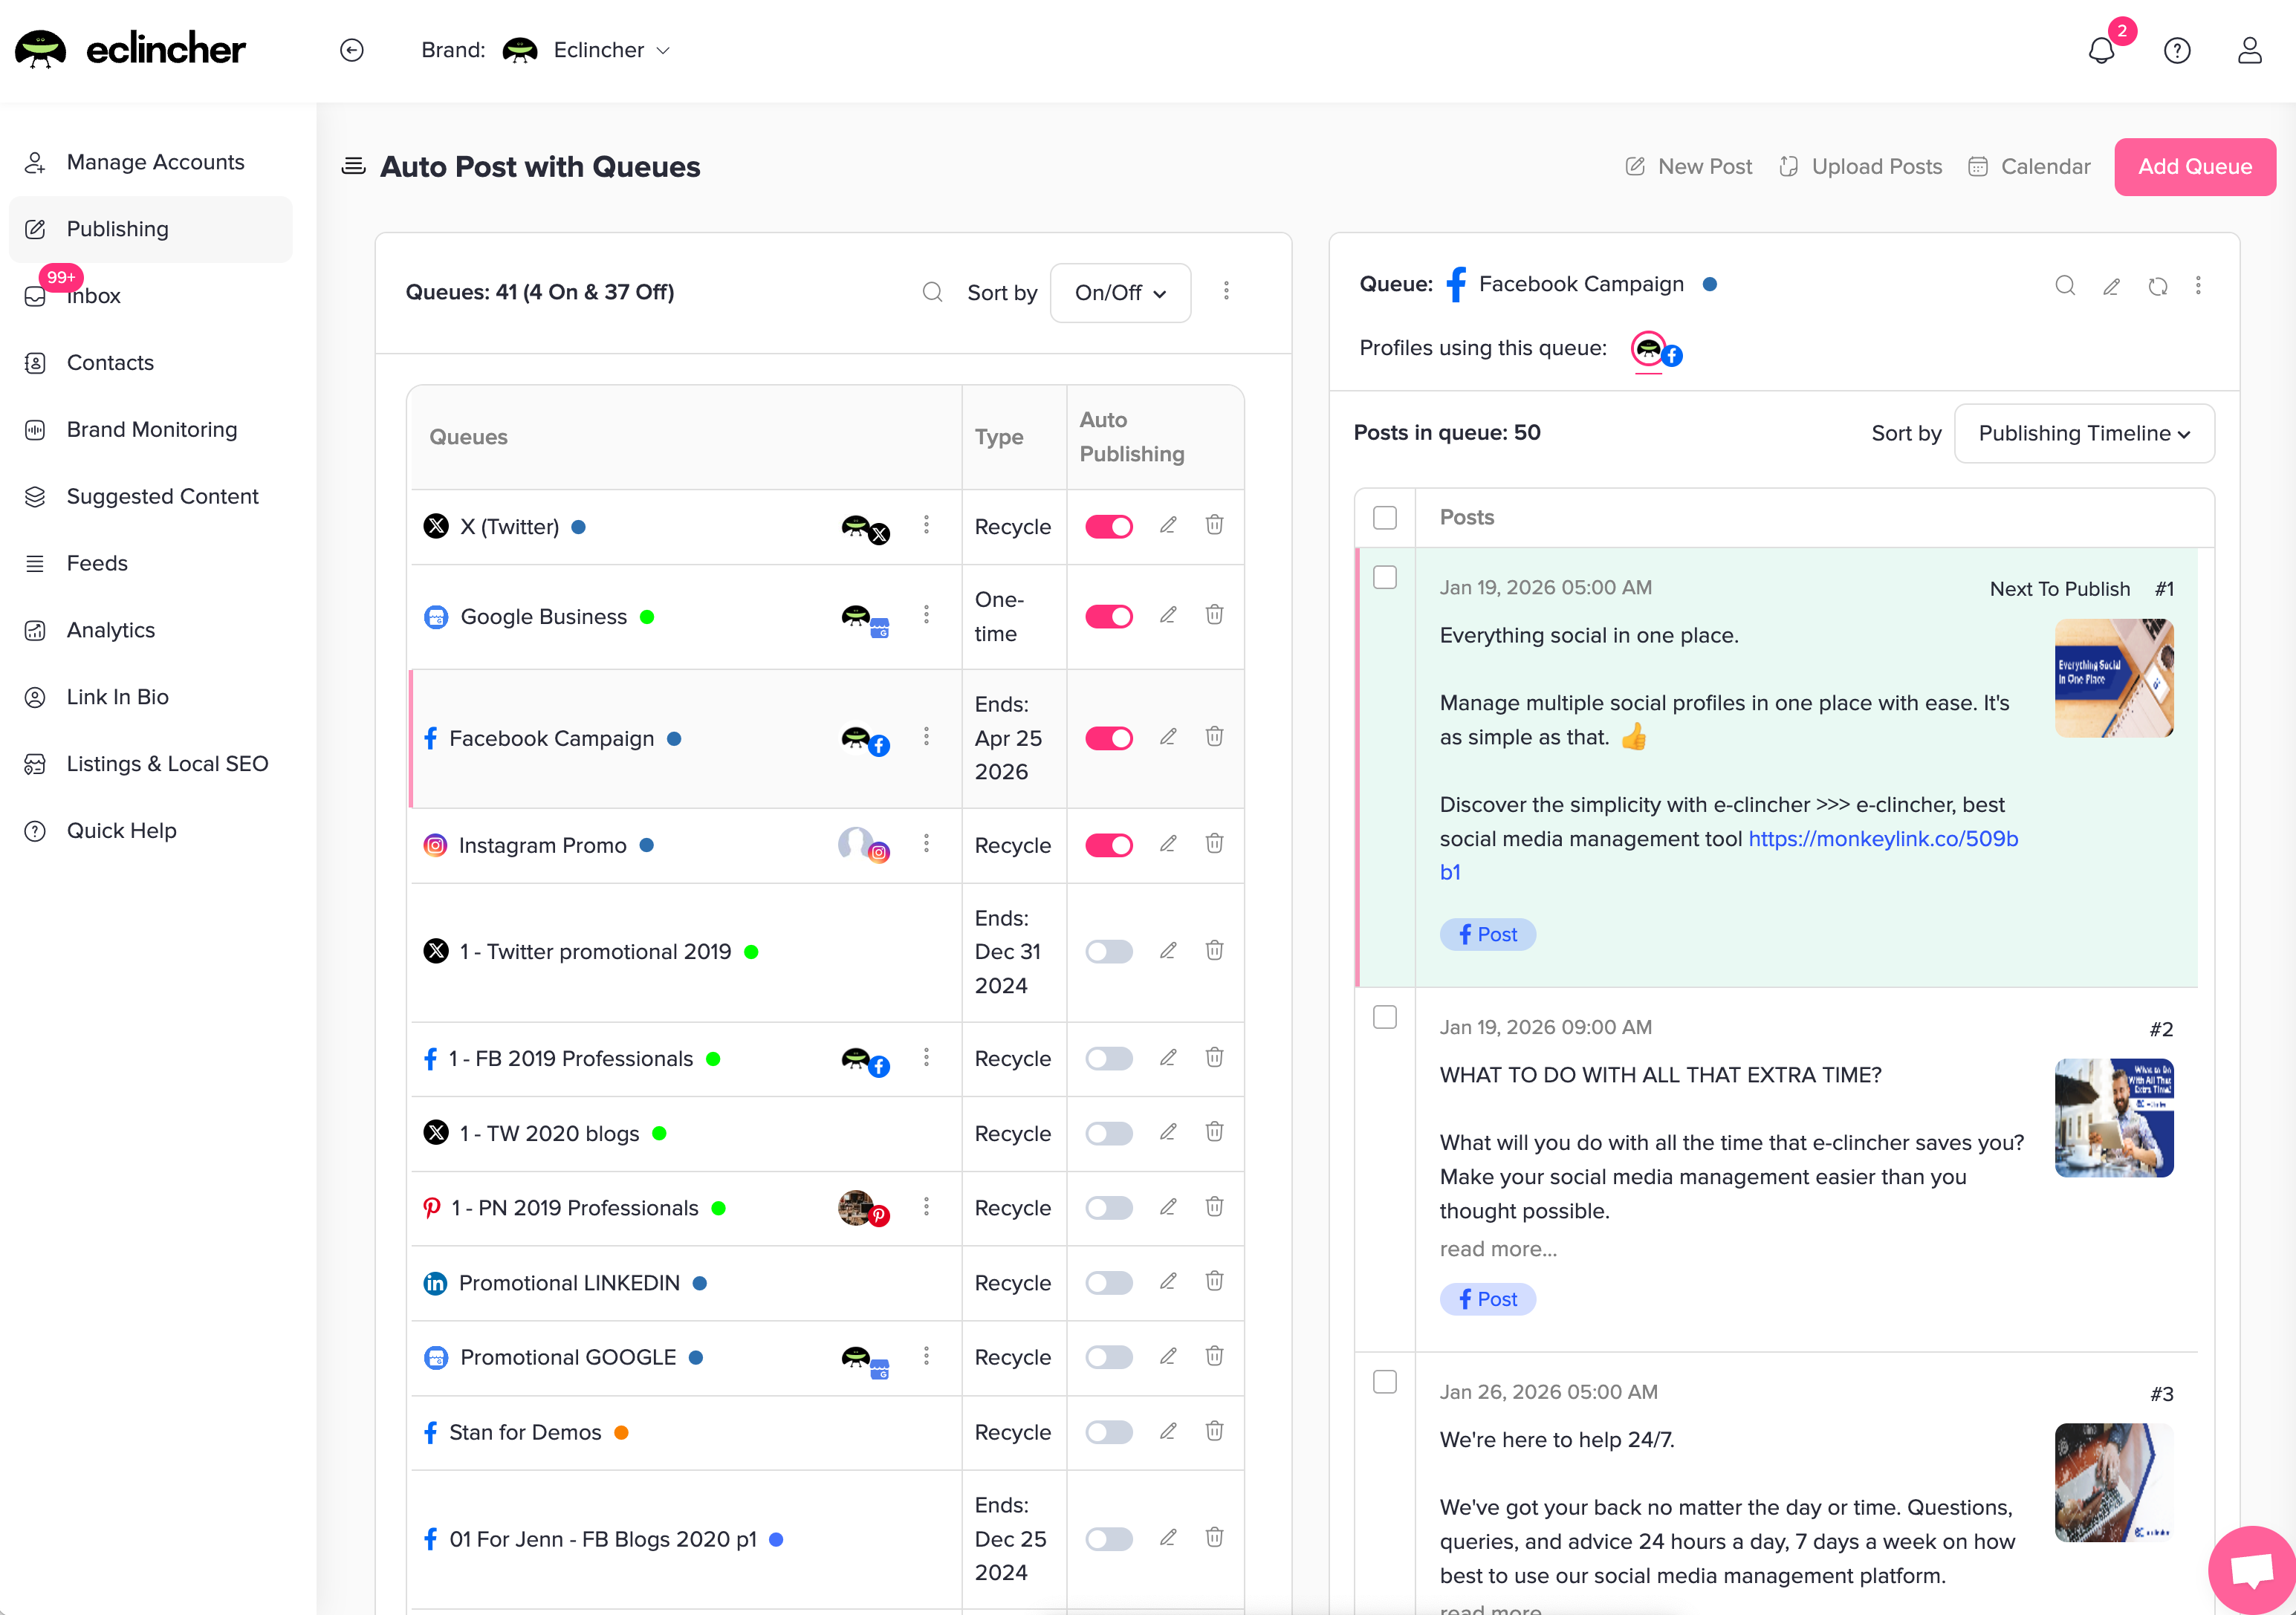
Task: Click the refresh icon for Facebook Campaign queue
Action: 2157,286
